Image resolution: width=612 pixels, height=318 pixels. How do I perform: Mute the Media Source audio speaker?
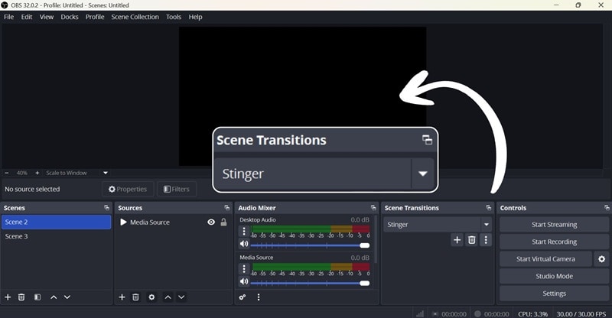point(244,281)
